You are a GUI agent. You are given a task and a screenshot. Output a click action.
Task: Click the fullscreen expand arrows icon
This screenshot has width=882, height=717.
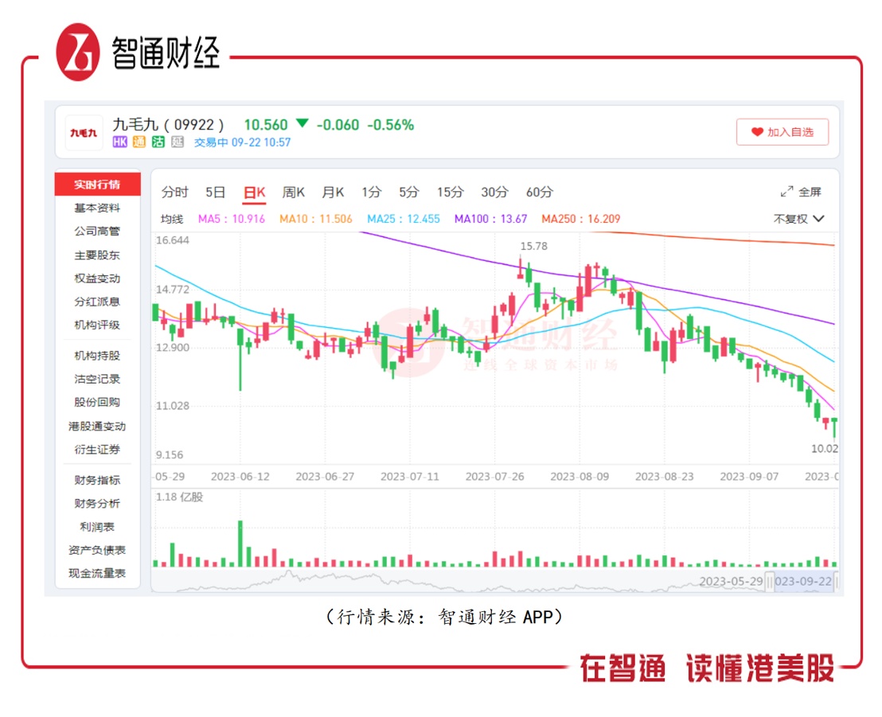787,192
